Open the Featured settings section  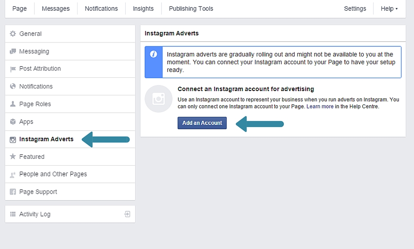(x=70, y=157)
